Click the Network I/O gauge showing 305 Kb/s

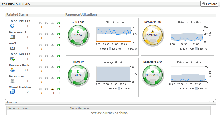(153, 35)
